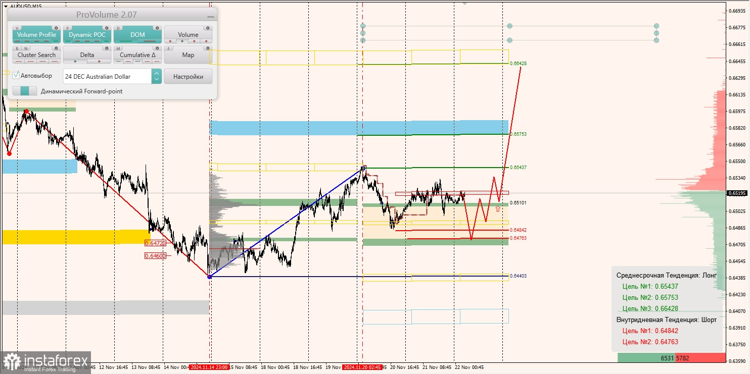Click Цель №1: 0.64842 in the forecast box
This screenshot has height=374, width=750.
point(650,331)
